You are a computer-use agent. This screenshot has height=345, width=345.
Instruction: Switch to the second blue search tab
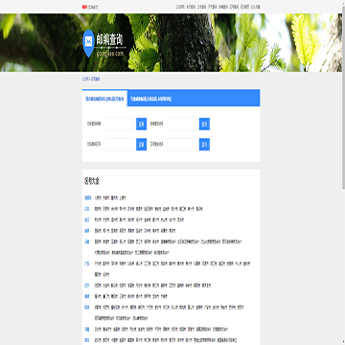[x=150, y=100]
